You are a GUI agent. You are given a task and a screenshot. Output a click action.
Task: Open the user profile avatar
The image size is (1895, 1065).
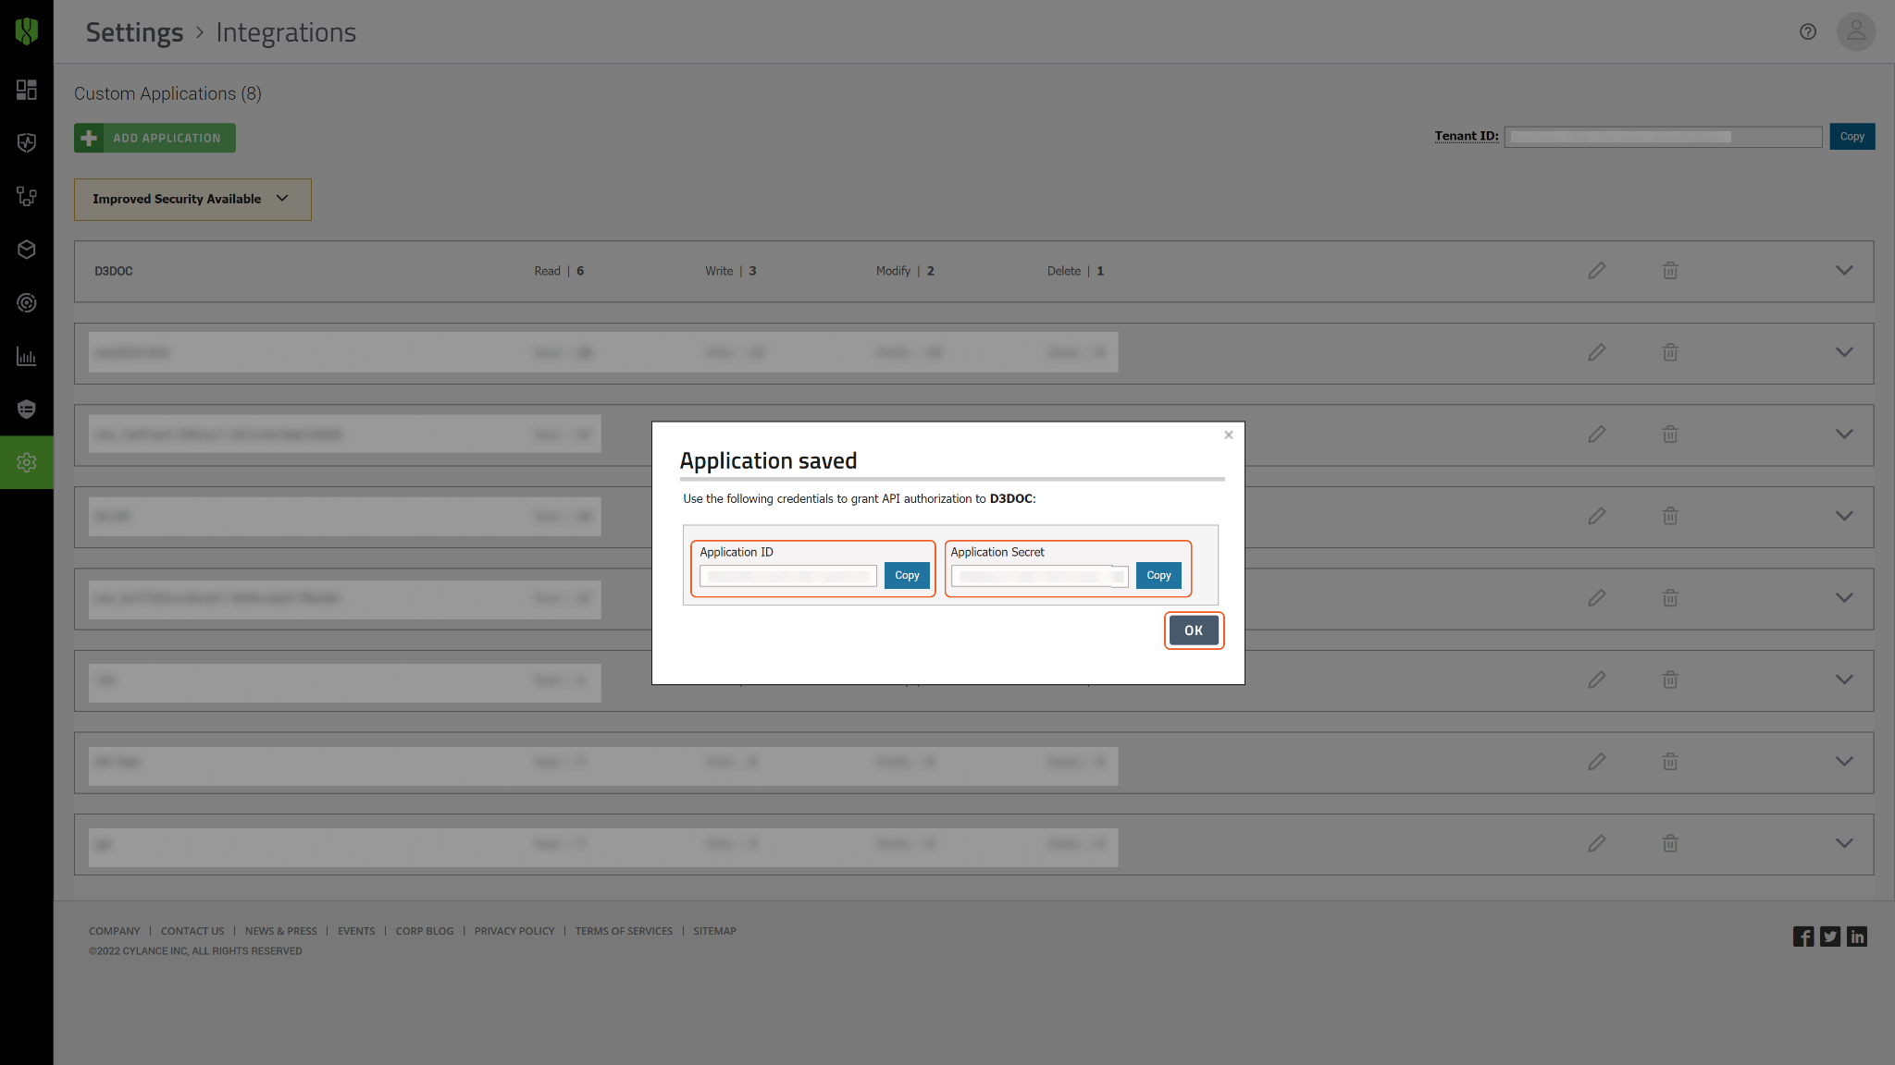click(1855, 32)
